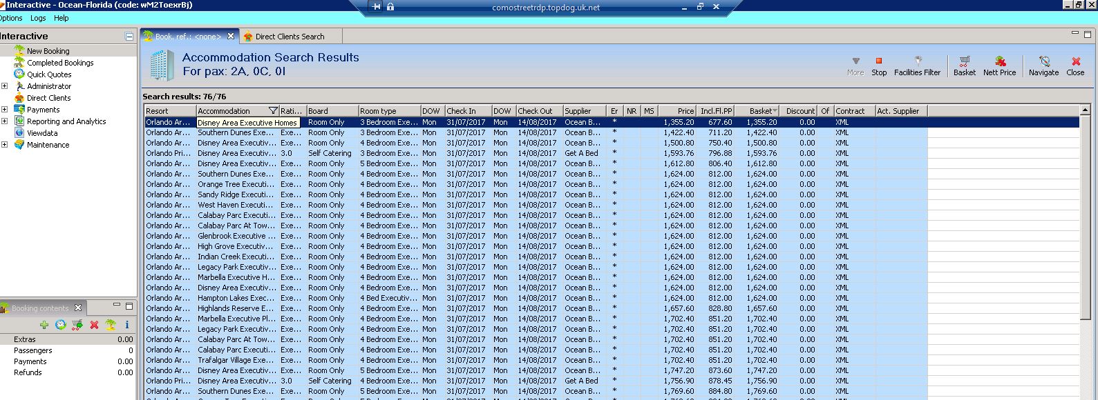Click the red X icon in Booking contents
The width and height of the screenshot is (1098, 400).
click(x=94, y=325)
